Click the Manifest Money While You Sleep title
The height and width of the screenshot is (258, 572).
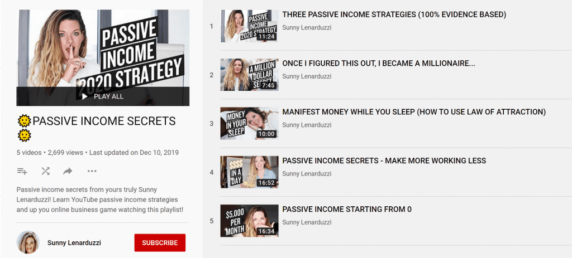click(x=414, y=112)
